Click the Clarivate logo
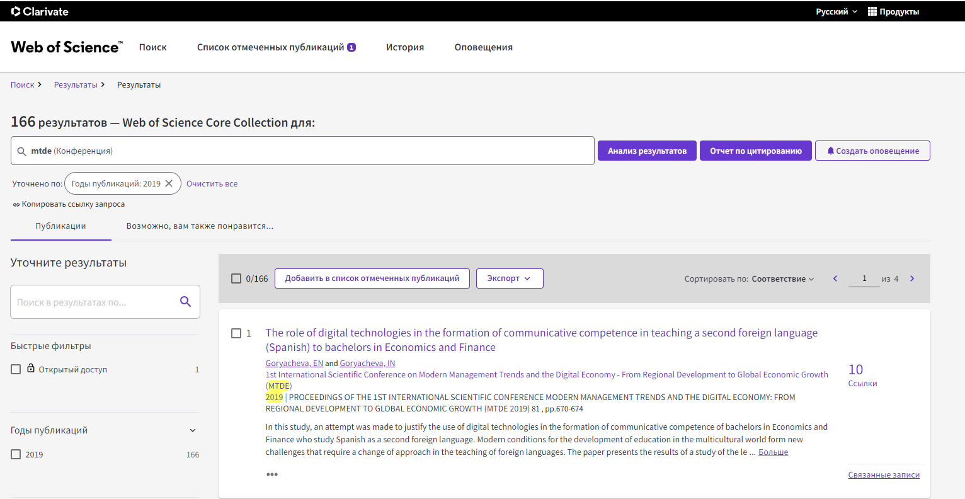Viewport: 965px width, 499px height. click(x=40, y=11)
